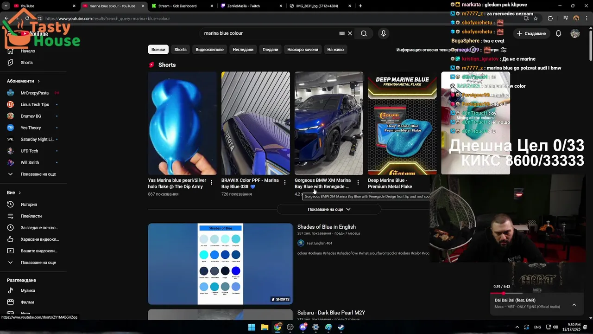Open Shorts in the left sidebar
593x334 pixels.
click(26, 63)
